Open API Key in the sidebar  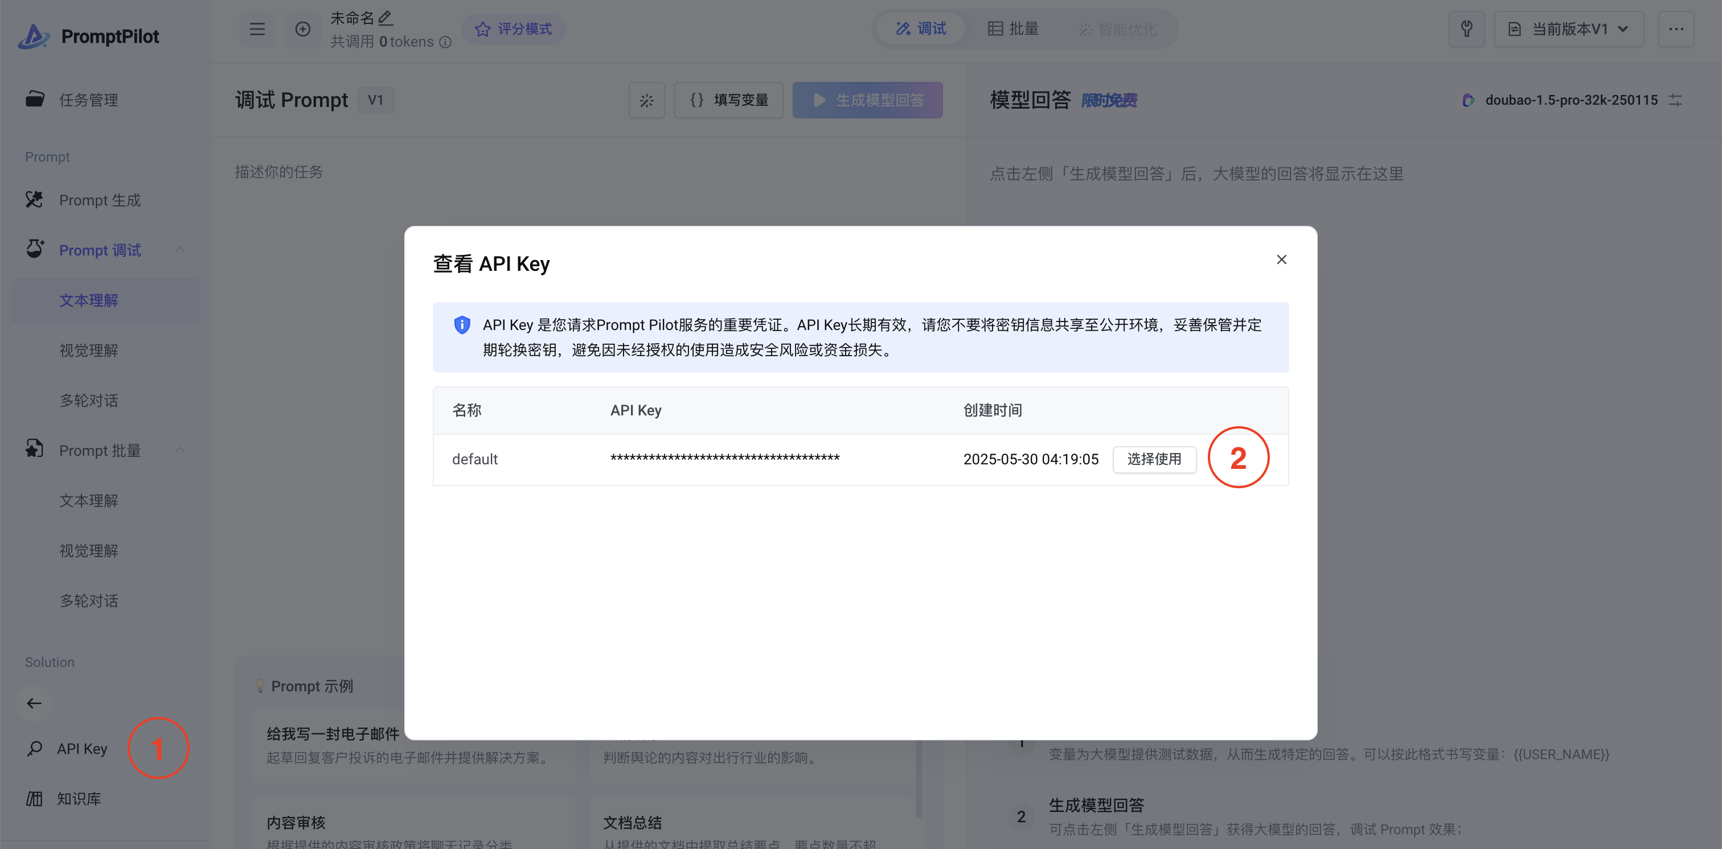(67, 748)
